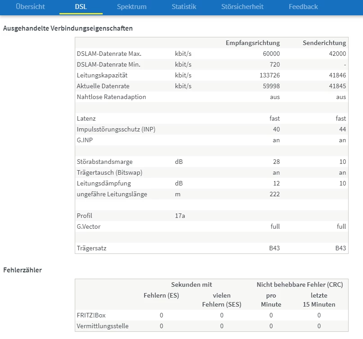The width and height of the screenshot is (363, 339).
Task: Open the Statistik tab
Action: pyautogui.click(x=184, y=7)
